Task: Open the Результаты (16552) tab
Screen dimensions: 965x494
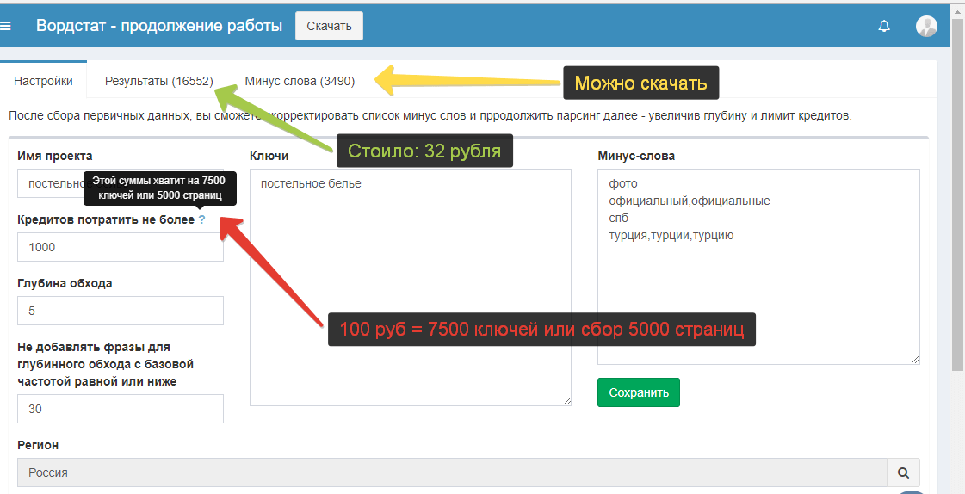Action: click(158, 82)
